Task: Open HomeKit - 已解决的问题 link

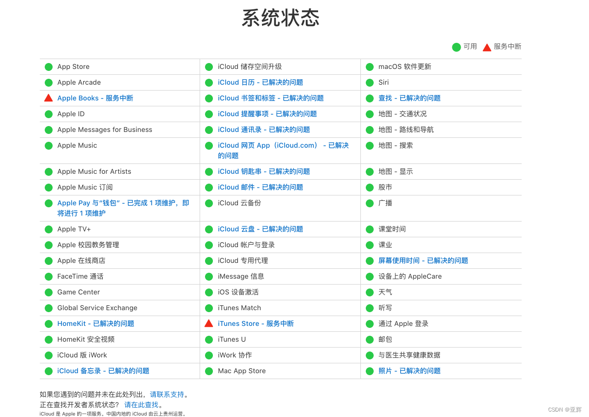Action: tap(96, 324)
